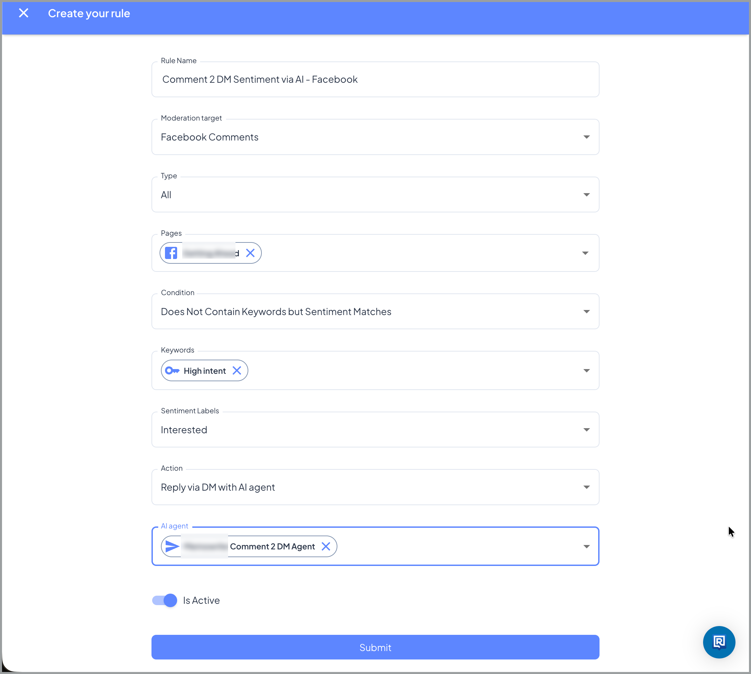This screenshot has height=674, width=751.
Task: Click the Facebook Comments value
Action: [x=210, y=137]
